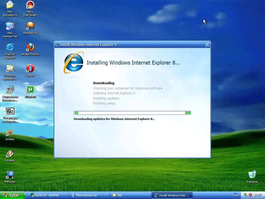Click the 11:37 system clock
The height and width of the screenshot is (199, 265).
tap(258, 195)
